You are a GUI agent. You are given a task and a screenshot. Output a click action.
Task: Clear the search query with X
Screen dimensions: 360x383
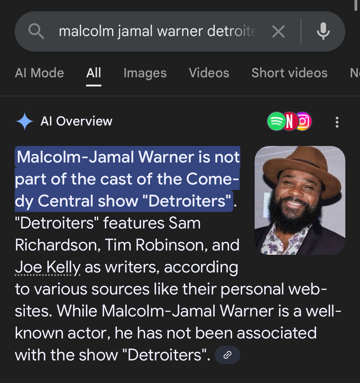(x=278, y=31)
